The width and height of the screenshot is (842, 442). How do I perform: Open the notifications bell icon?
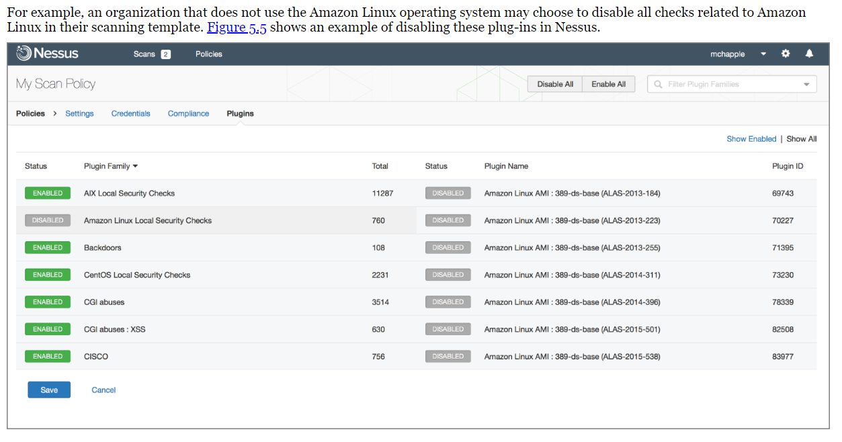809,54
